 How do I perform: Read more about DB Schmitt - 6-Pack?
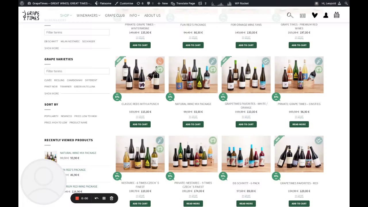(246, 204)
